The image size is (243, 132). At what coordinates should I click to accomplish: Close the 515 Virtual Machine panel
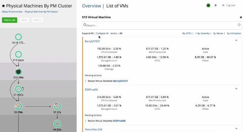pos(241,17)
